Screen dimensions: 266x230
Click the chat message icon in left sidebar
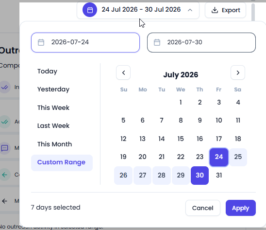(5, 148)
